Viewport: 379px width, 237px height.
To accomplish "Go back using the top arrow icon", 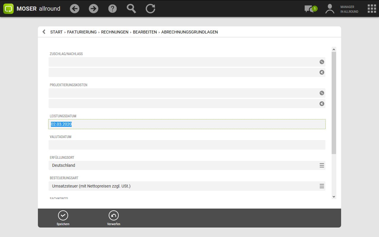I will coord(75,9).
